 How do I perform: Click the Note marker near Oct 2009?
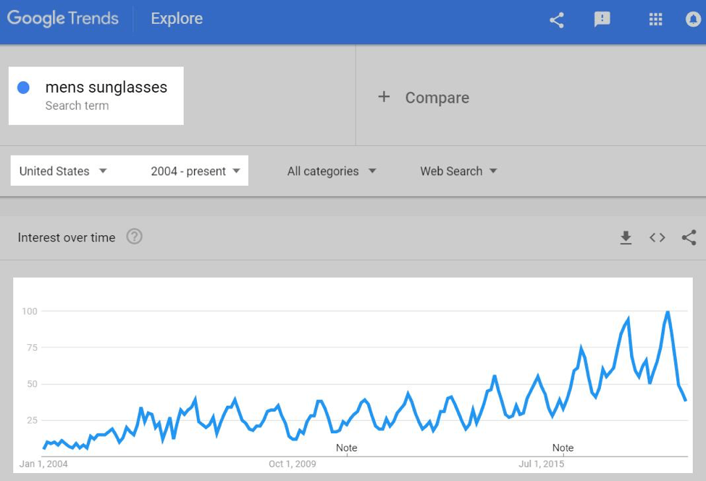click(x=347, y=448)
